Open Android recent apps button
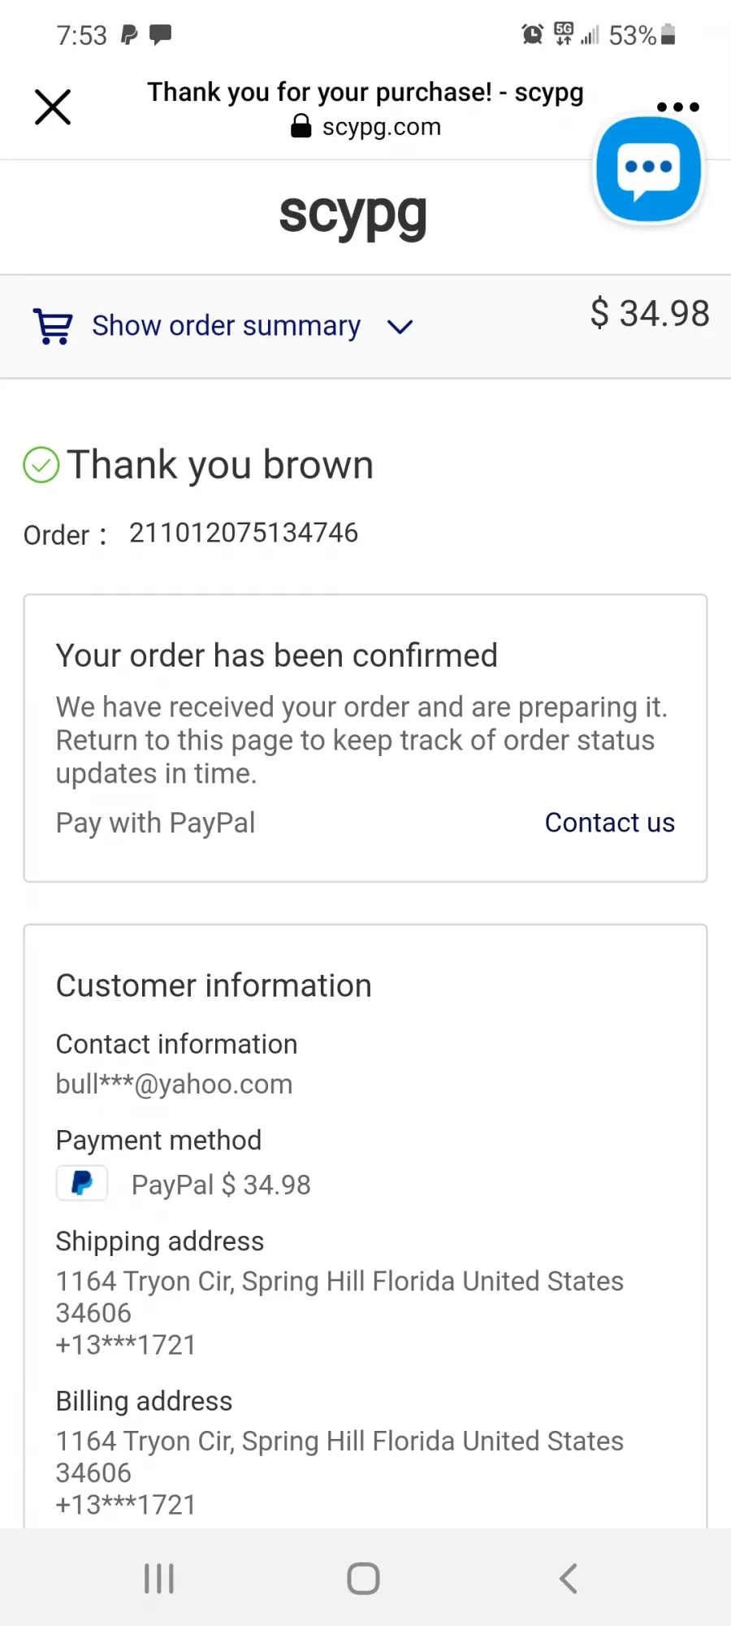Viewport: 731px width, 1626px height. (159, 1579)
